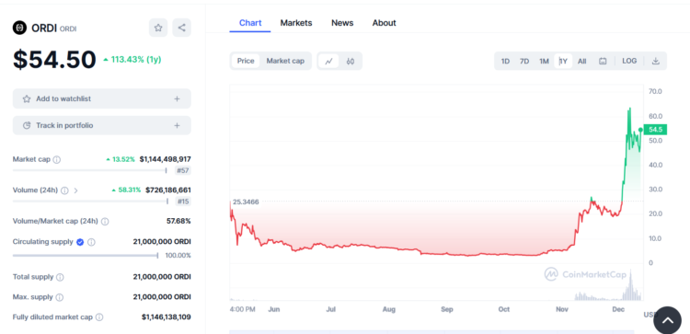The height and width of the screenshot is (334, 690).
Task: Open the Chart tab
Action: (x=250, y=23)
